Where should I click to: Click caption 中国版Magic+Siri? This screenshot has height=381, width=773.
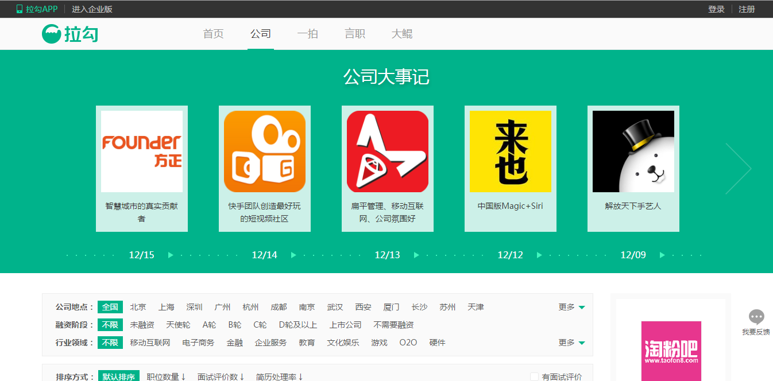[511, 206]
